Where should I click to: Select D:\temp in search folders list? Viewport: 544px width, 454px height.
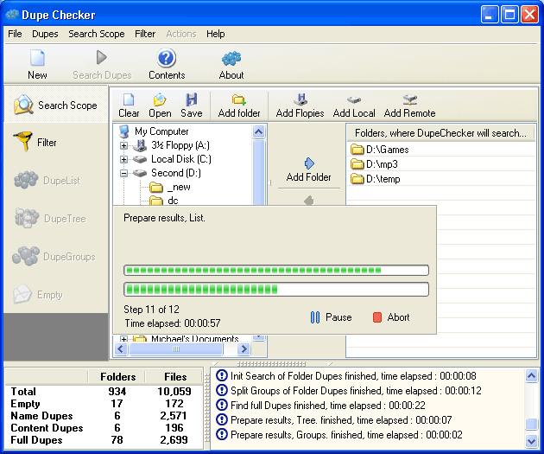click(x=441, y=179)
